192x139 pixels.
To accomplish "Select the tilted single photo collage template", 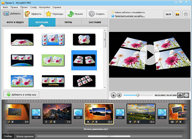I will 22,40.
